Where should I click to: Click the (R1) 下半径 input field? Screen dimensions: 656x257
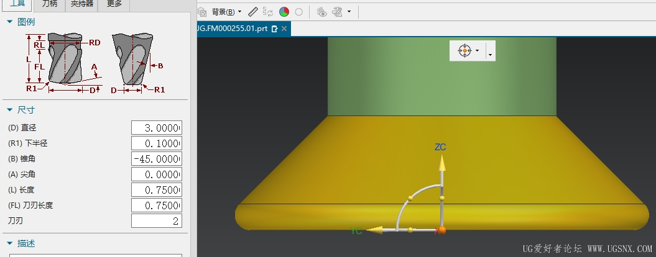157,143
